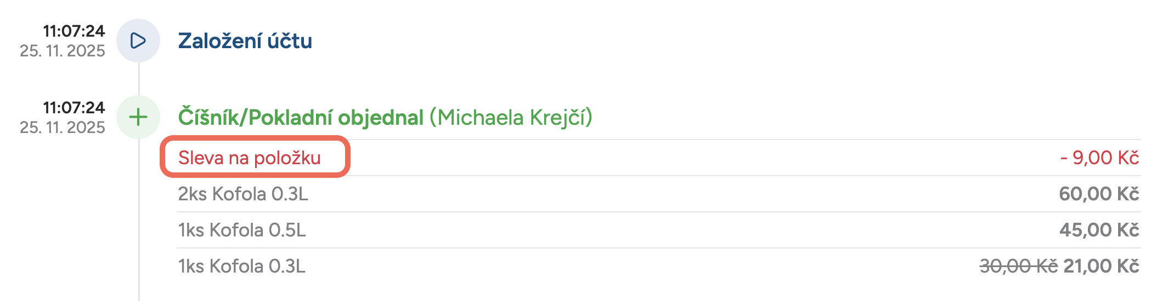Click the 60,00 Kč price
This screenshot has height=301, width=1174.
(x=1099, y=194)
